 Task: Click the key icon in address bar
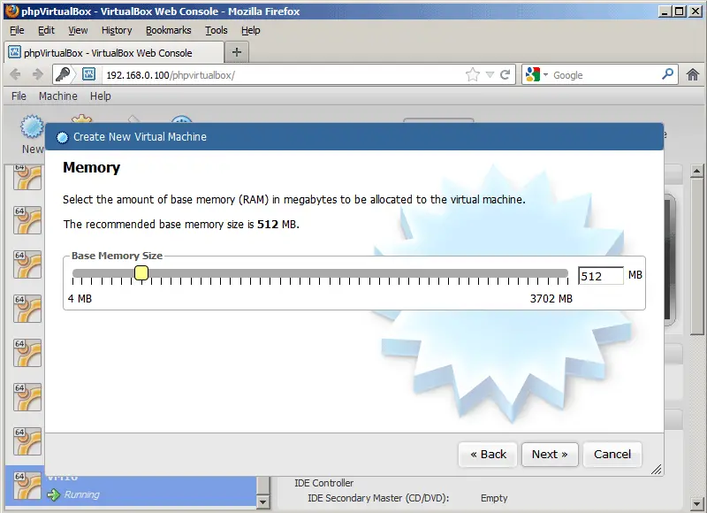tap(63, 74)
